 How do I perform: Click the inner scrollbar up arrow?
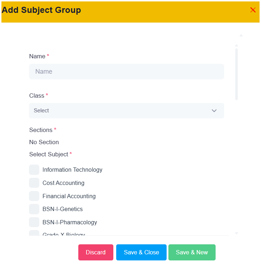click(x=236, y=45)
